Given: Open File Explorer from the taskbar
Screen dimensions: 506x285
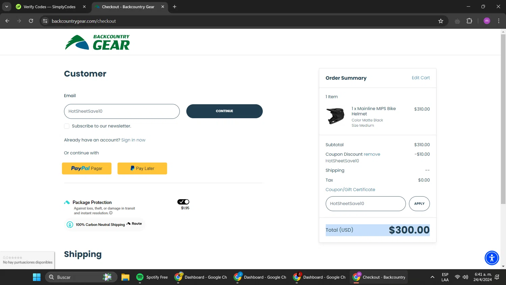Looking at the screenshot, I should coord(125,277).
